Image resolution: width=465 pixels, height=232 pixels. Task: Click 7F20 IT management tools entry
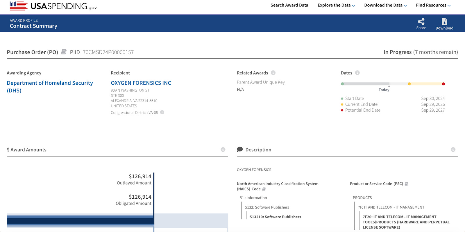(406, 222)
